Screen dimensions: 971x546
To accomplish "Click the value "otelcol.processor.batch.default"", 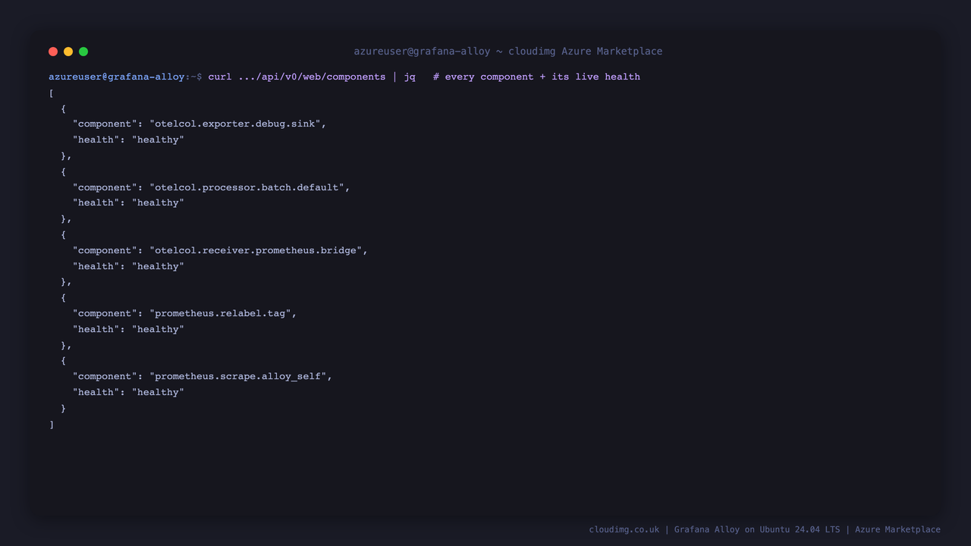I will [247, 187].
